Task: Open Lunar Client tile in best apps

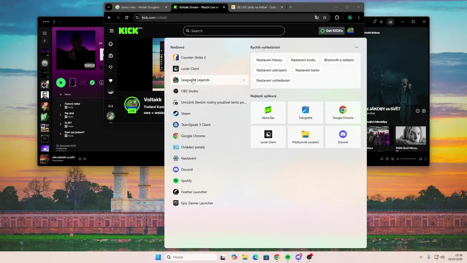Action: 268,137
